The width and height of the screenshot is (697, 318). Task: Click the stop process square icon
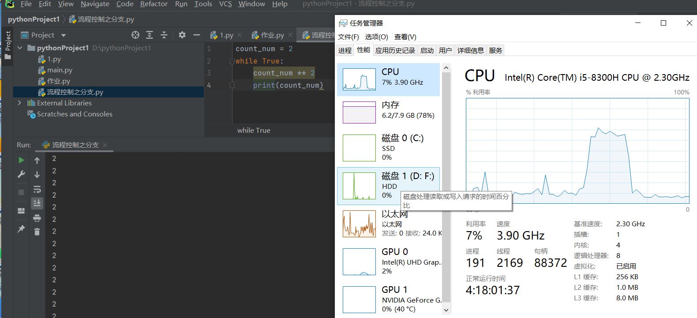tap(21, 192)
